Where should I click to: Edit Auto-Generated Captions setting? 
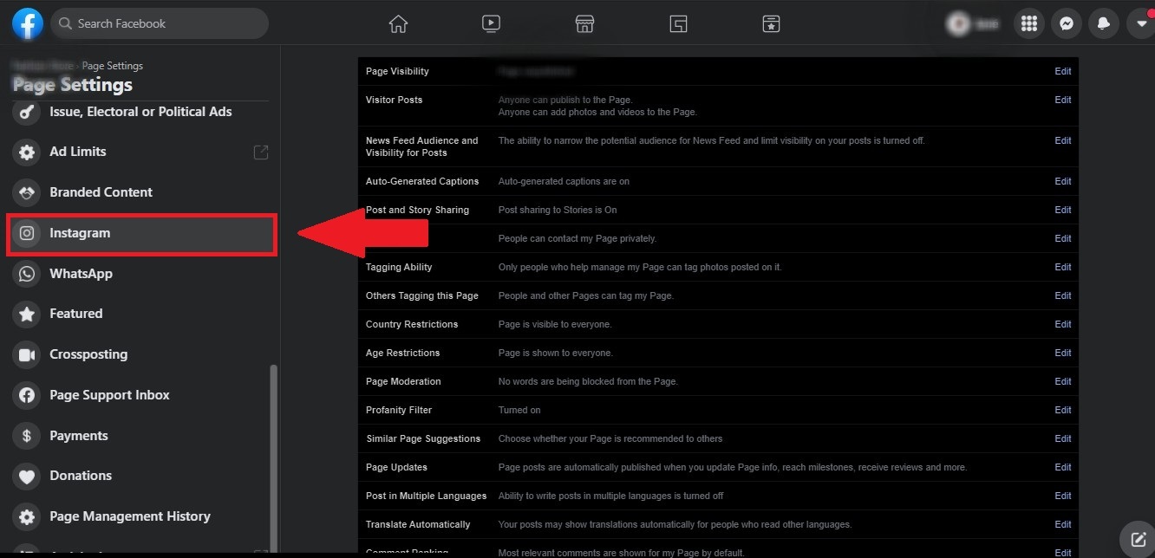click(1063, 181)
